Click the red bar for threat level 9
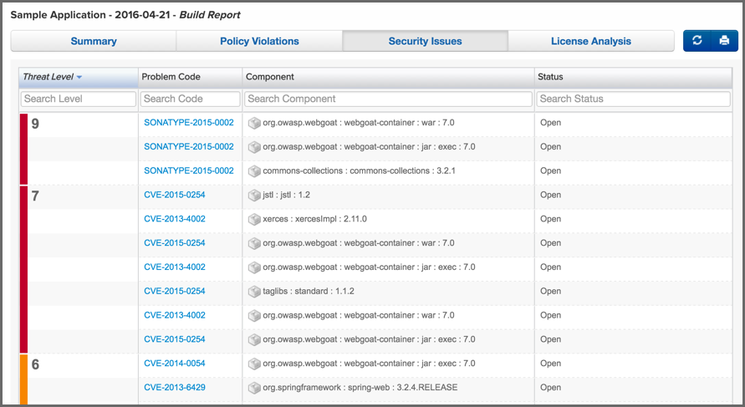745x407 pixels. (x=23, y=149)
